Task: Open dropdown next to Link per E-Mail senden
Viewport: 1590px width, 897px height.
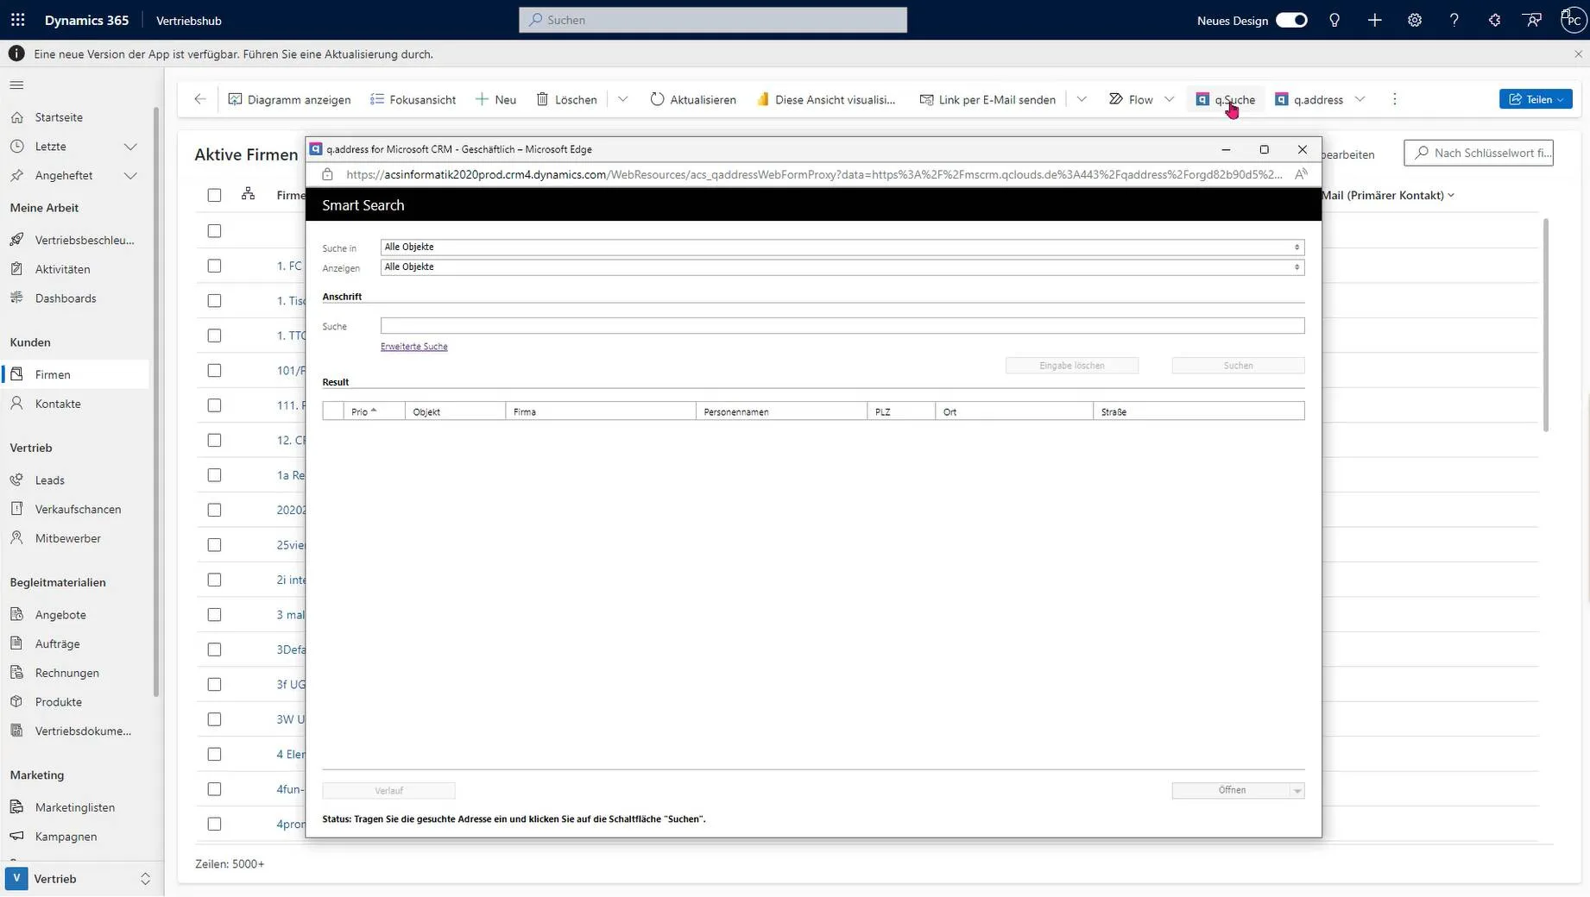Action: coord(1082,99)
